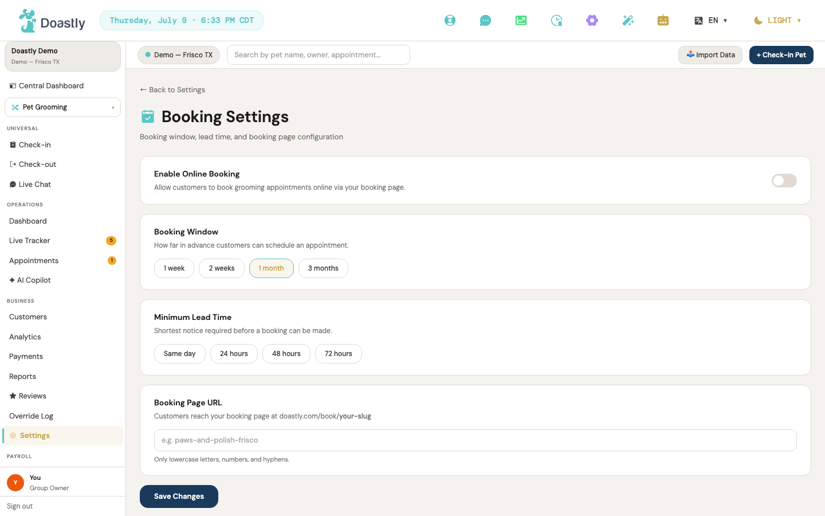Open Analytics in the sidebar
Viewport: 825px width, 516px height.
(62, 337)
